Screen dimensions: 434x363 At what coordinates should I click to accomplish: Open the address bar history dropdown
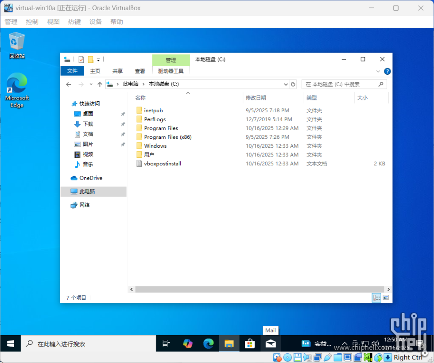point(286,84)
